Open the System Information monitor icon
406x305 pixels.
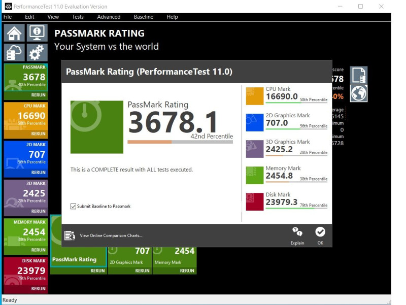point(37,33)
